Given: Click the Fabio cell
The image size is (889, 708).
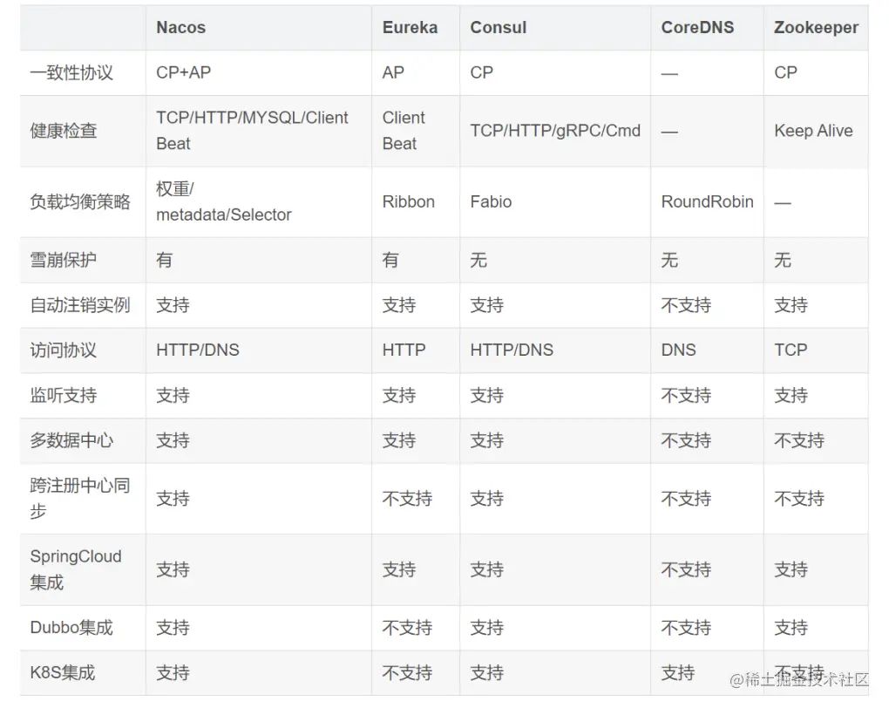Looking at the screenshot, I should coord(491,201).
